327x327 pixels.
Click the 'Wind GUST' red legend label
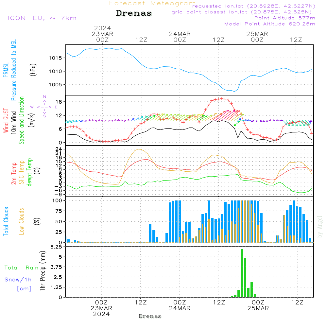point(6,121)
